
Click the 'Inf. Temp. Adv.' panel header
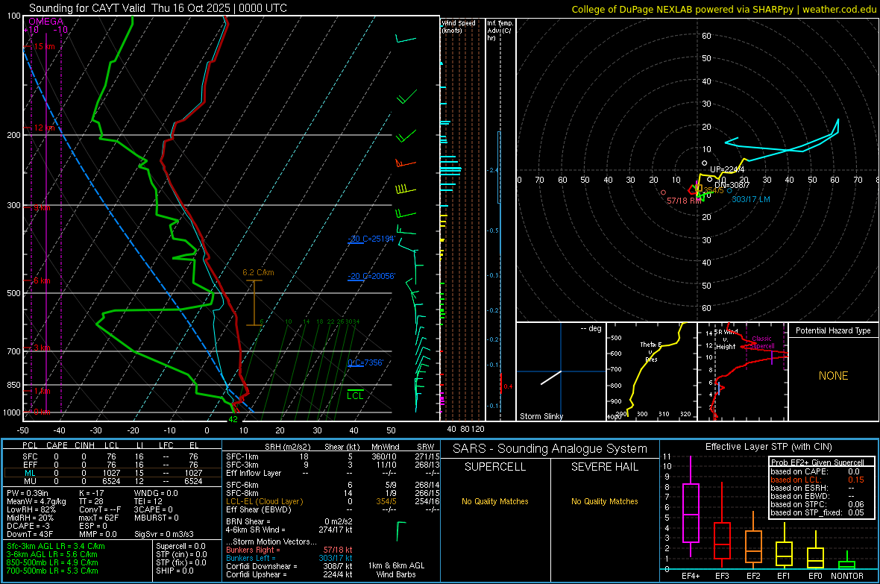(500, 31)
